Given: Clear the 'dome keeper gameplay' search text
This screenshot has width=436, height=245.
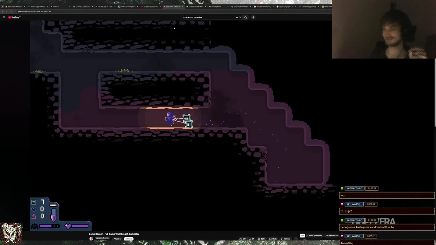Looking at the screenshot, I should (240, 17).
